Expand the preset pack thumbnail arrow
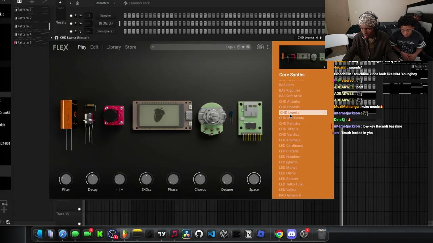The height and width of the screenshot is (243, 433). point(324,67)
